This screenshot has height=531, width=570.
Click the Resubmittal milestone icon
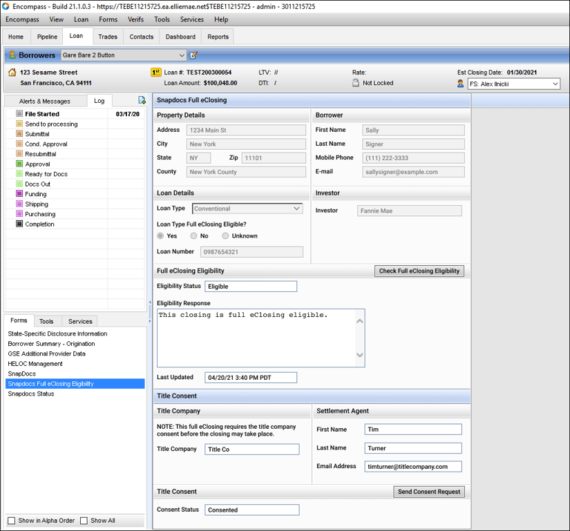coord(19,153)
